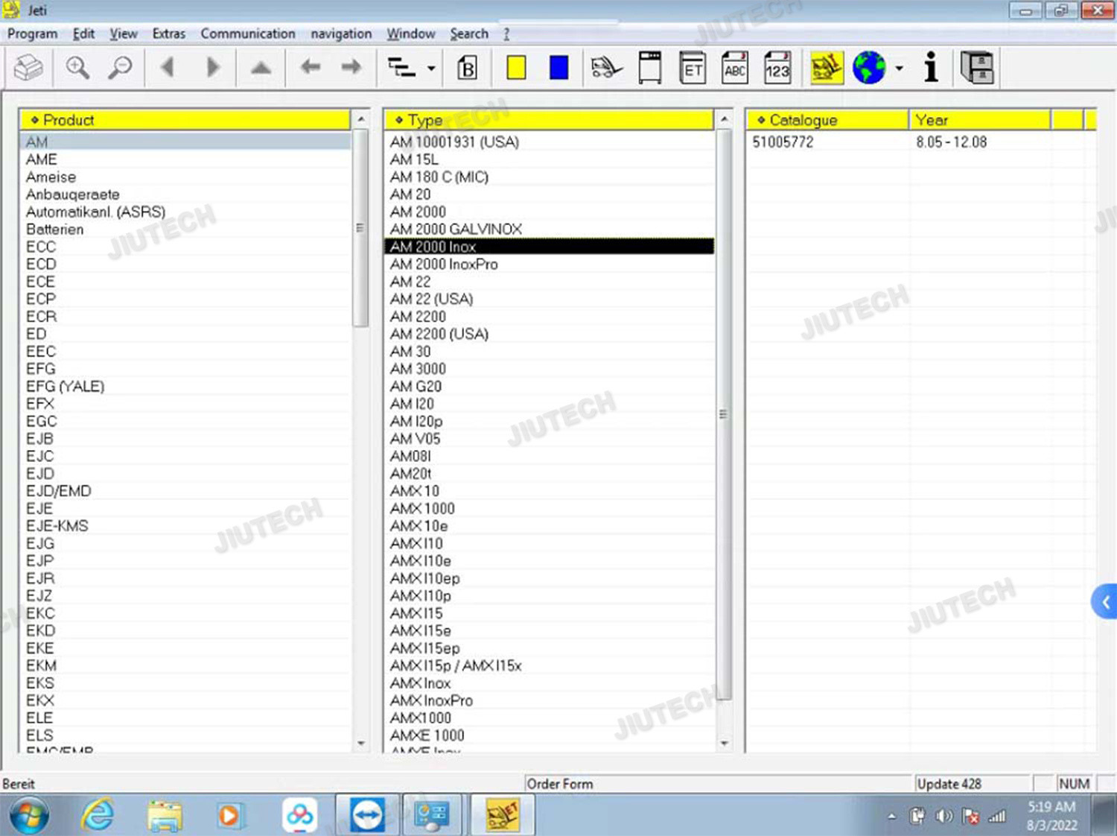Click the tree structure view icon

click(x=402, y=69)
